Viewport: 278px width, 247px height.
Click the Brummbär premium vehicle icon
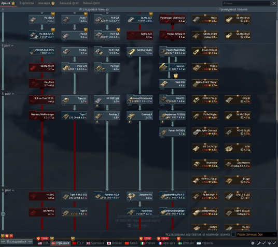click(x=205, y=164)
